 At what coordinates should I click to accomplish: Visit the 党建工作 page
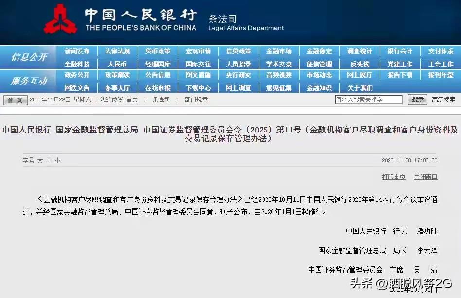[400, 64]
